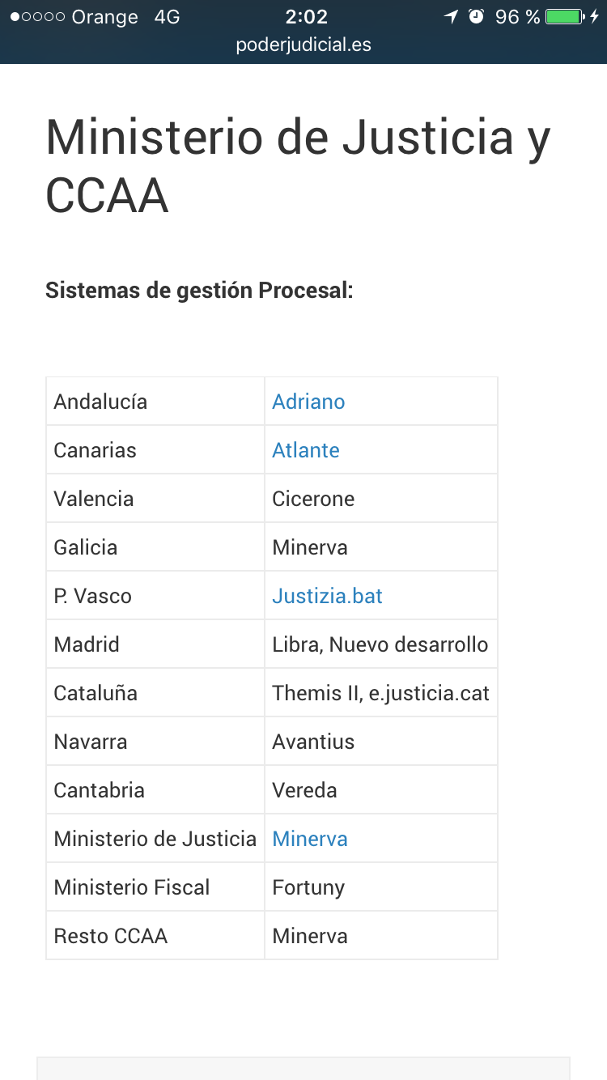Tap the battery icon in status bar
This screenshot has width=607, height=1080.
tap(564, 16)
